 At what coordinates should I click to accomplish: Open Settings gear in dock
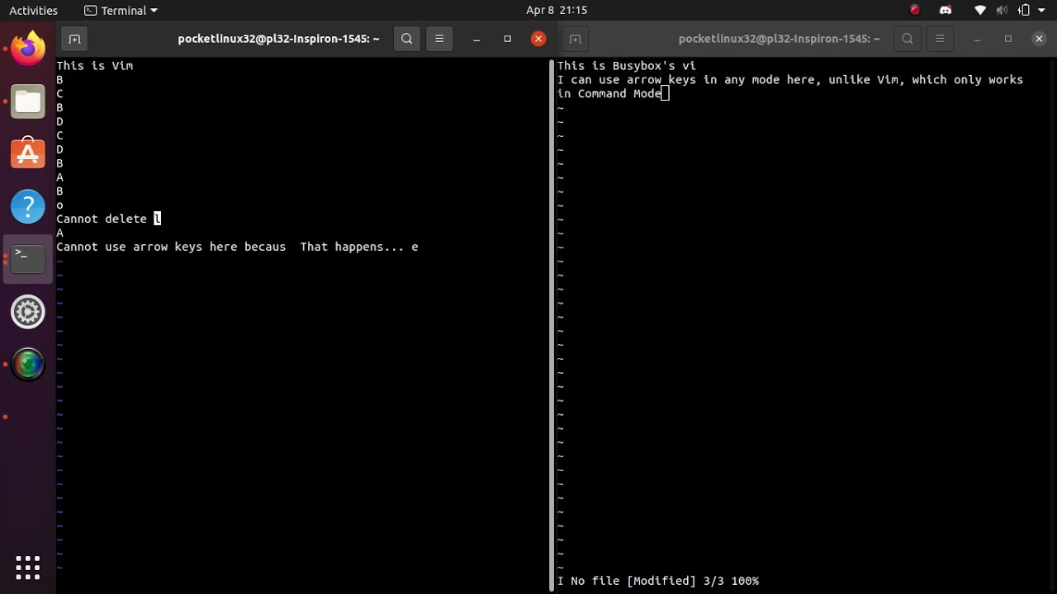[x=28, y=311]
